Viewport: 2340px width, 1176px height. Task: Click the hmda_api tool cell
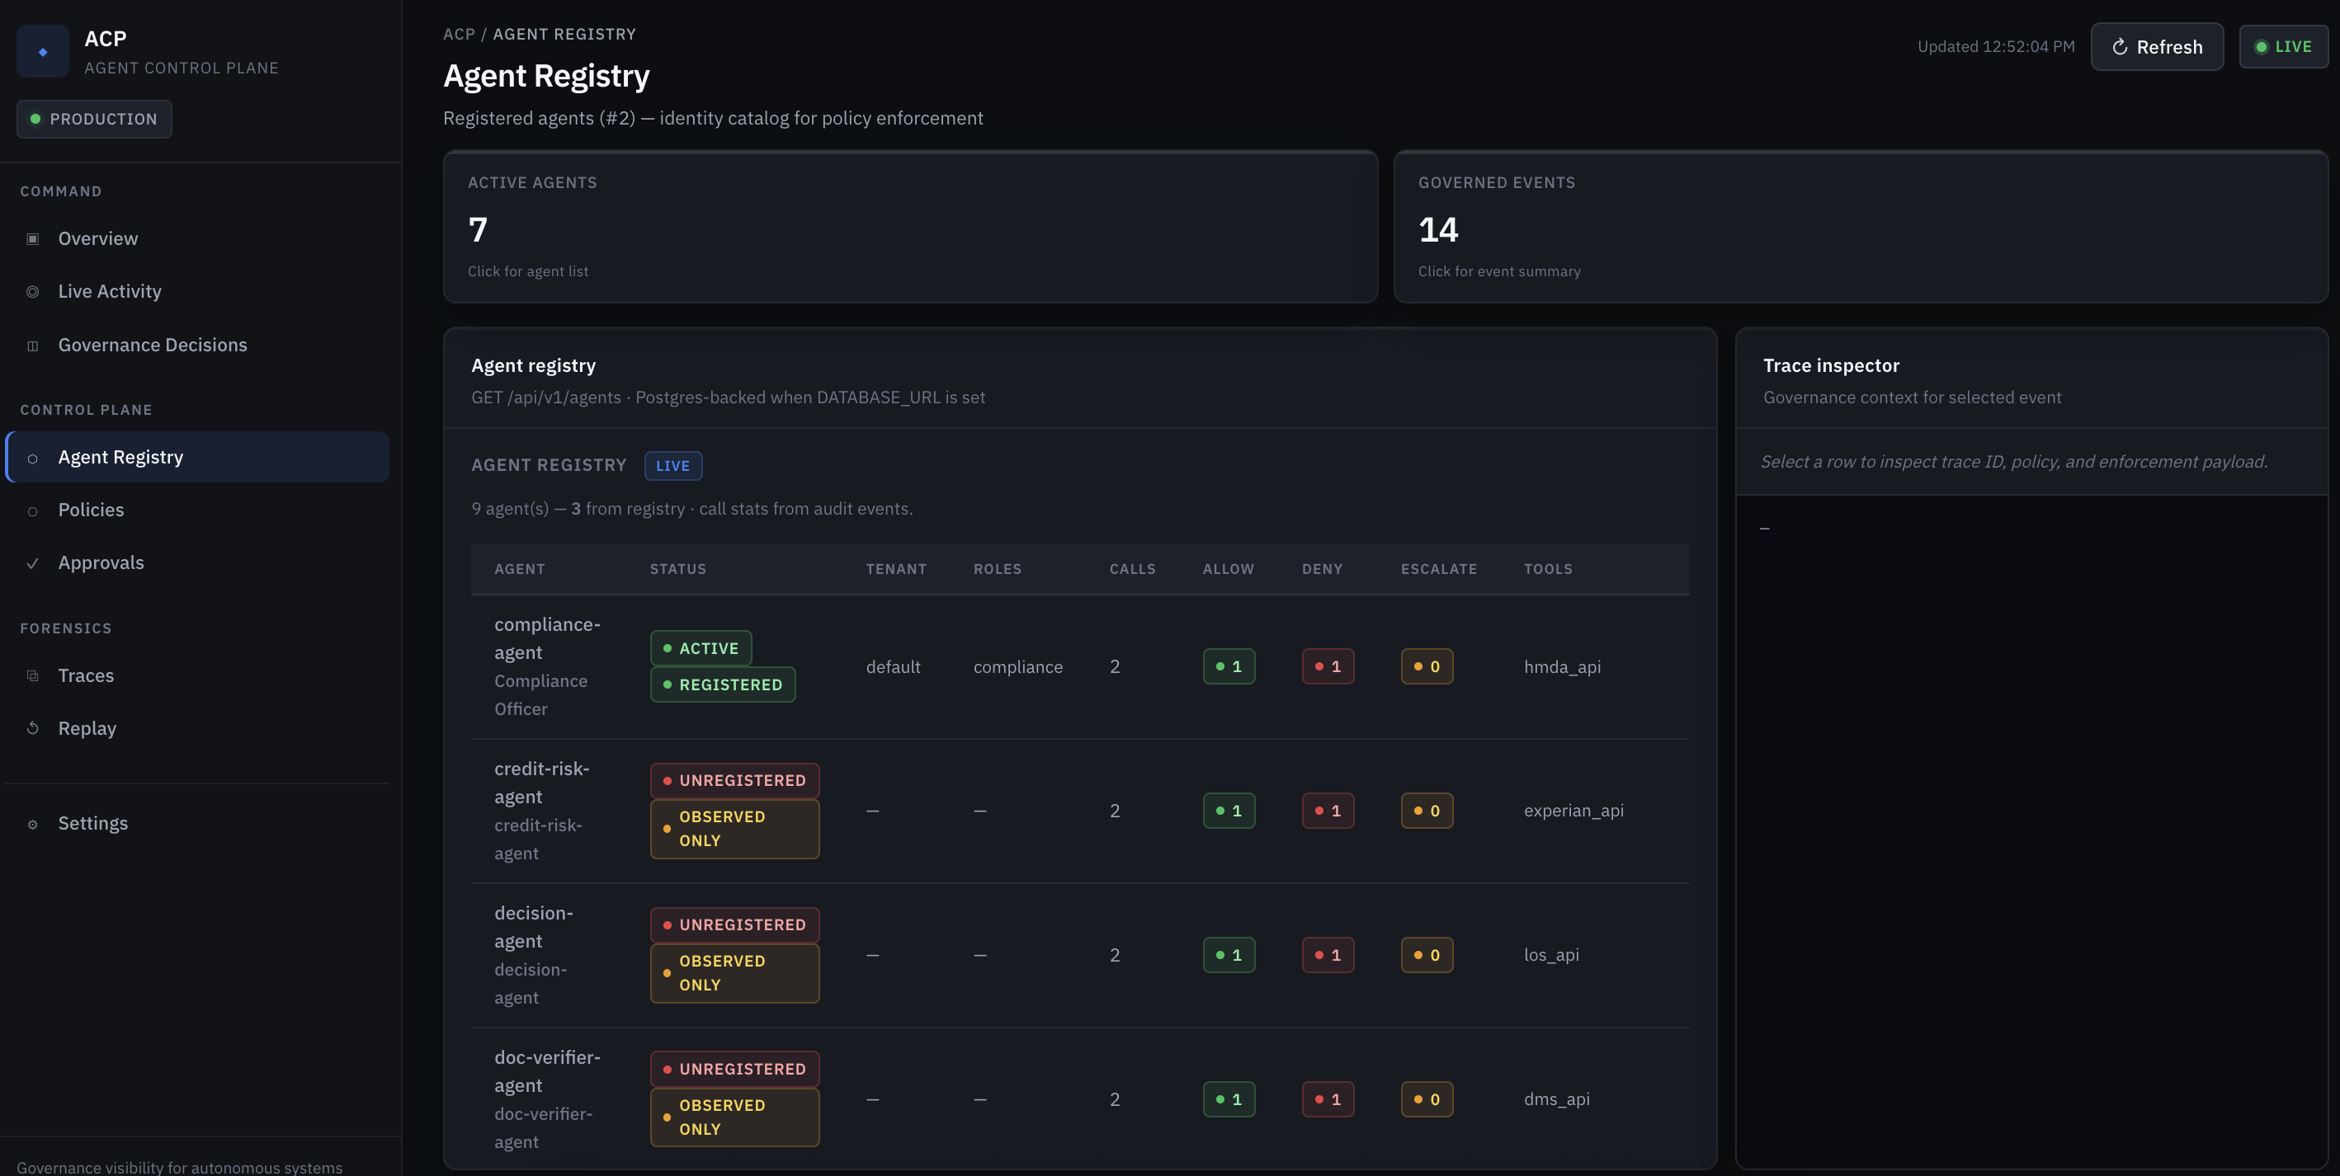pos(1563,667)
